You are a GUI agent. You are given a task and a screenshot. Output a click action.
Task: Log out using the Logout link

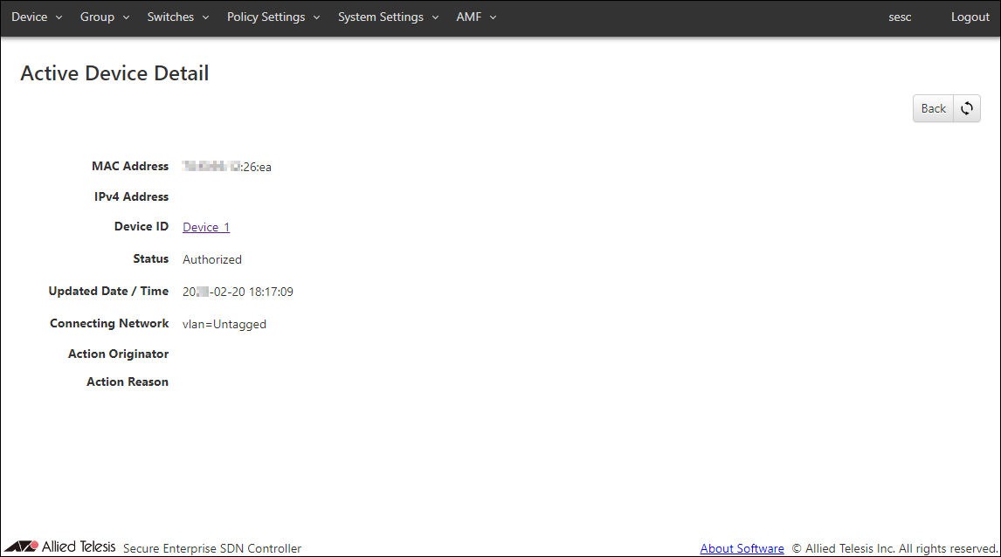(970, 17)
